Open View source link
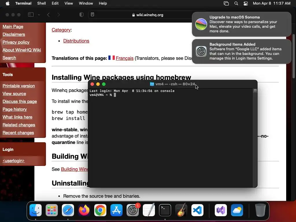296x222 pixels. coord(14,94)
